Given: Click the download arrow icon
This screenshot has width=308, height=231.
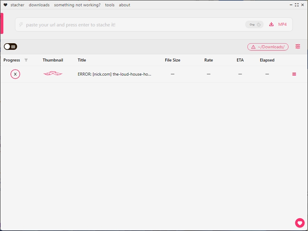Looking at the screenshot, I should tap(271, 25).
